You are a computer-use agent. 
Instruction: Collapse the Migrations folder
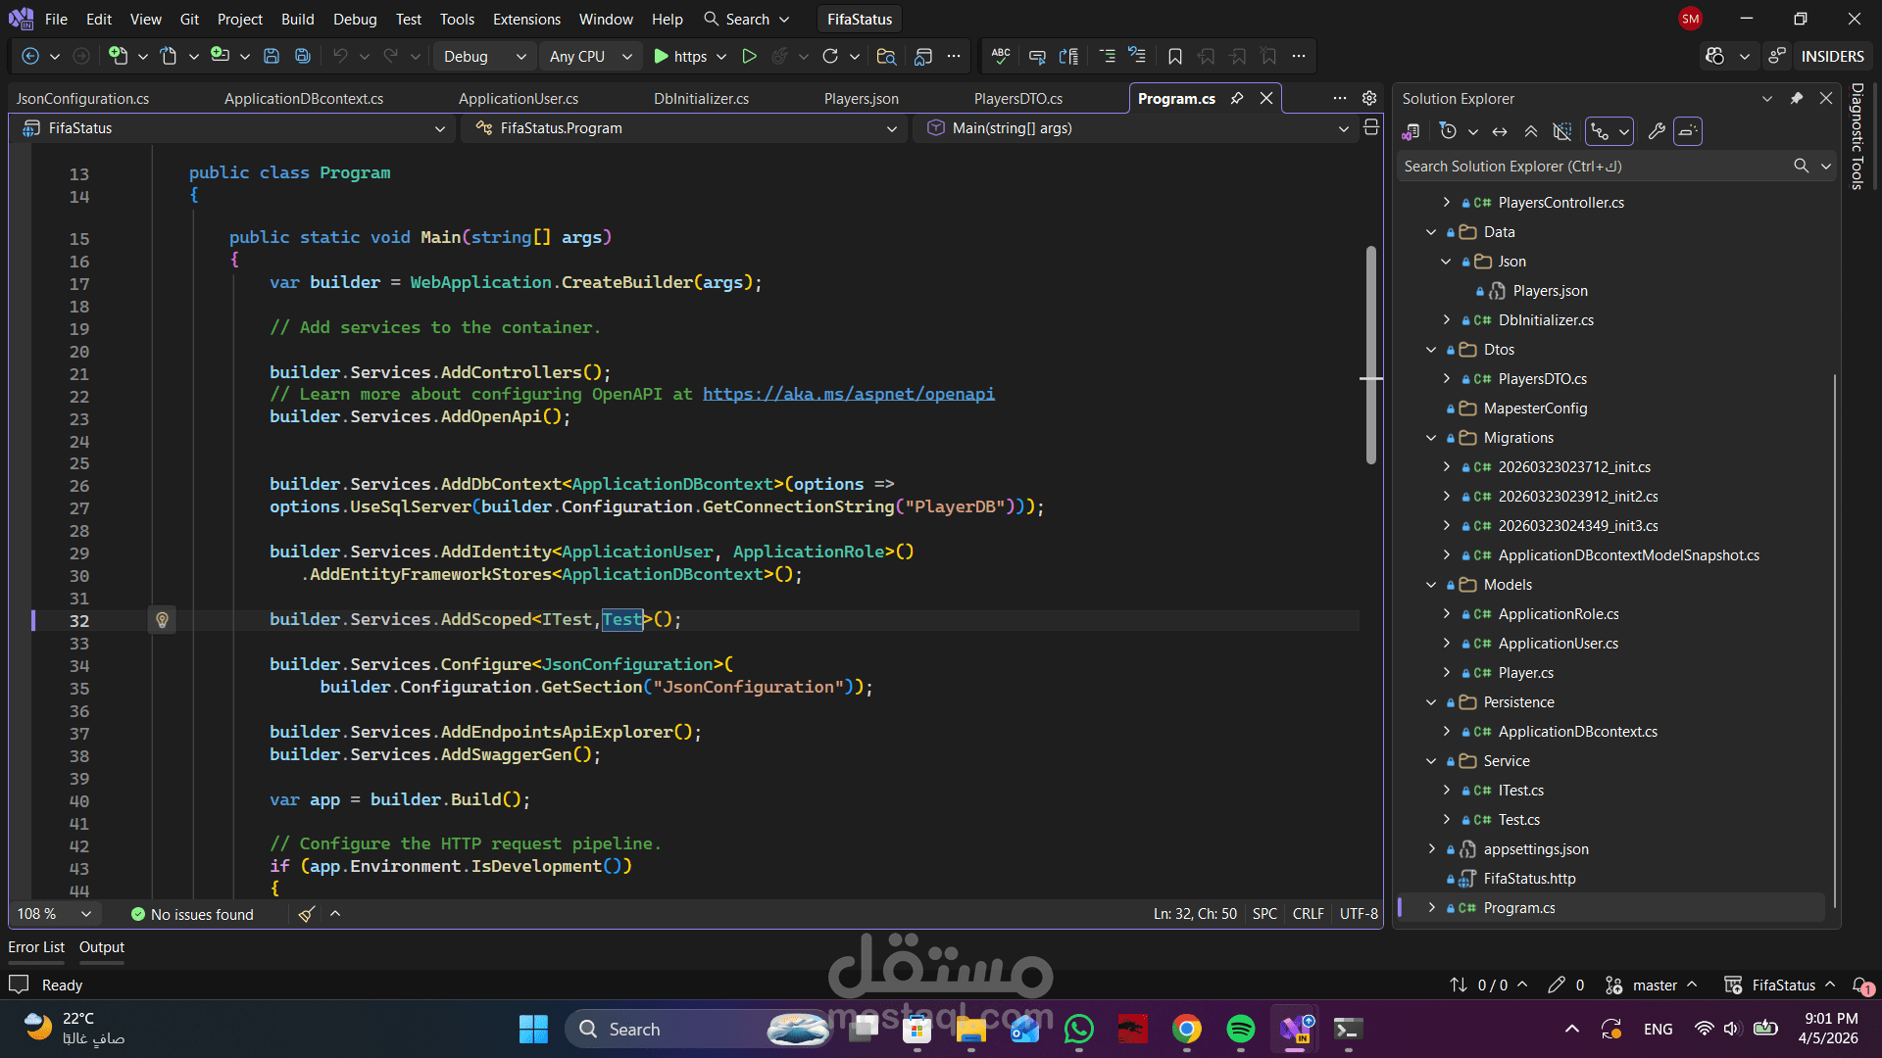tap(1431, 438)
